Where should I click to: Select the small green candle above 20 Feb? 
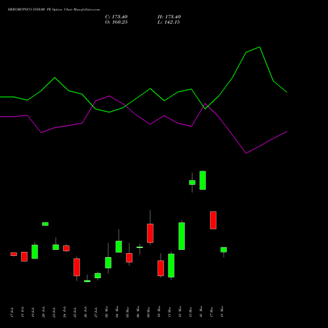click(45, 224)
